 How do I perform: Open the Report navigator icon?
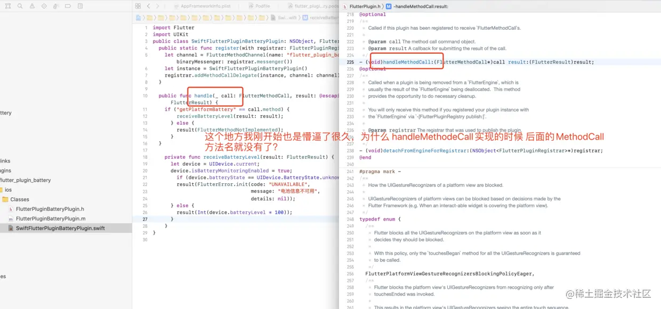coord(80,6)
